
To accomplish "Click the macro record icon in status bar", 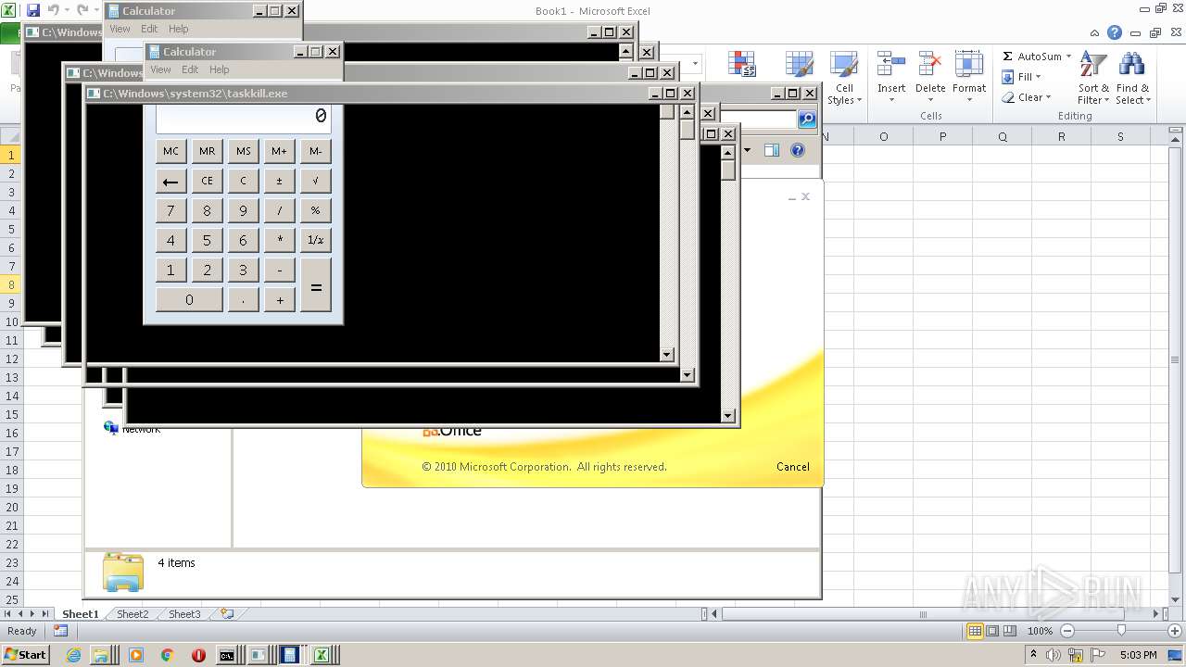I will 60,631.
